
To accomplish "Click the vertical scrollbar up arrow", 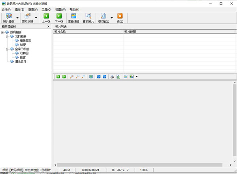I will [235, 82].
